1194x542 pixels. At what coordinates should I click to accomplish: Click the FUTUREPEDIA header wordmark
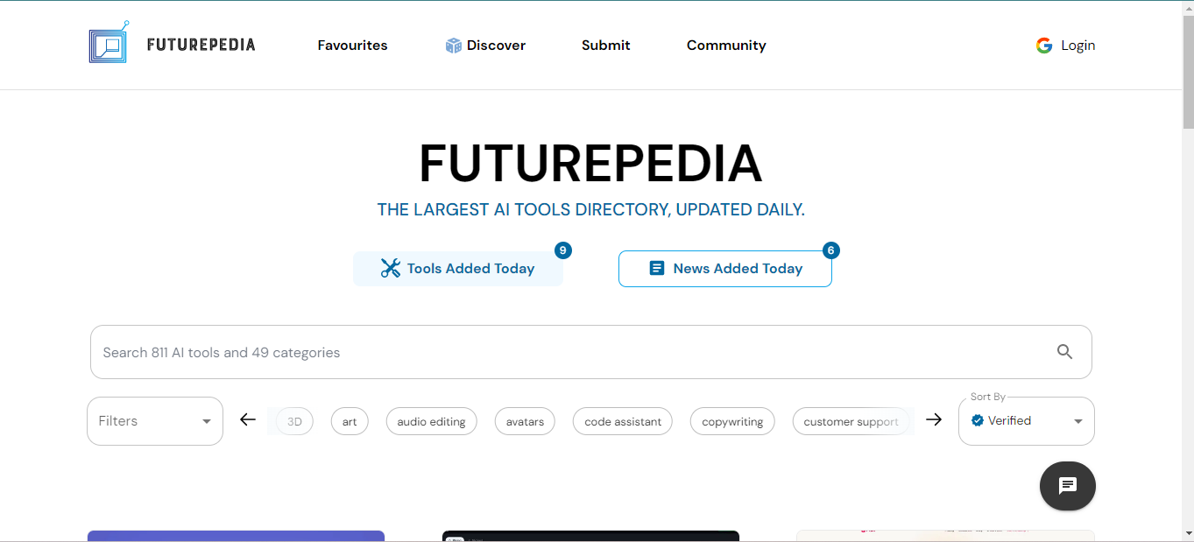[x=201, y=45]
